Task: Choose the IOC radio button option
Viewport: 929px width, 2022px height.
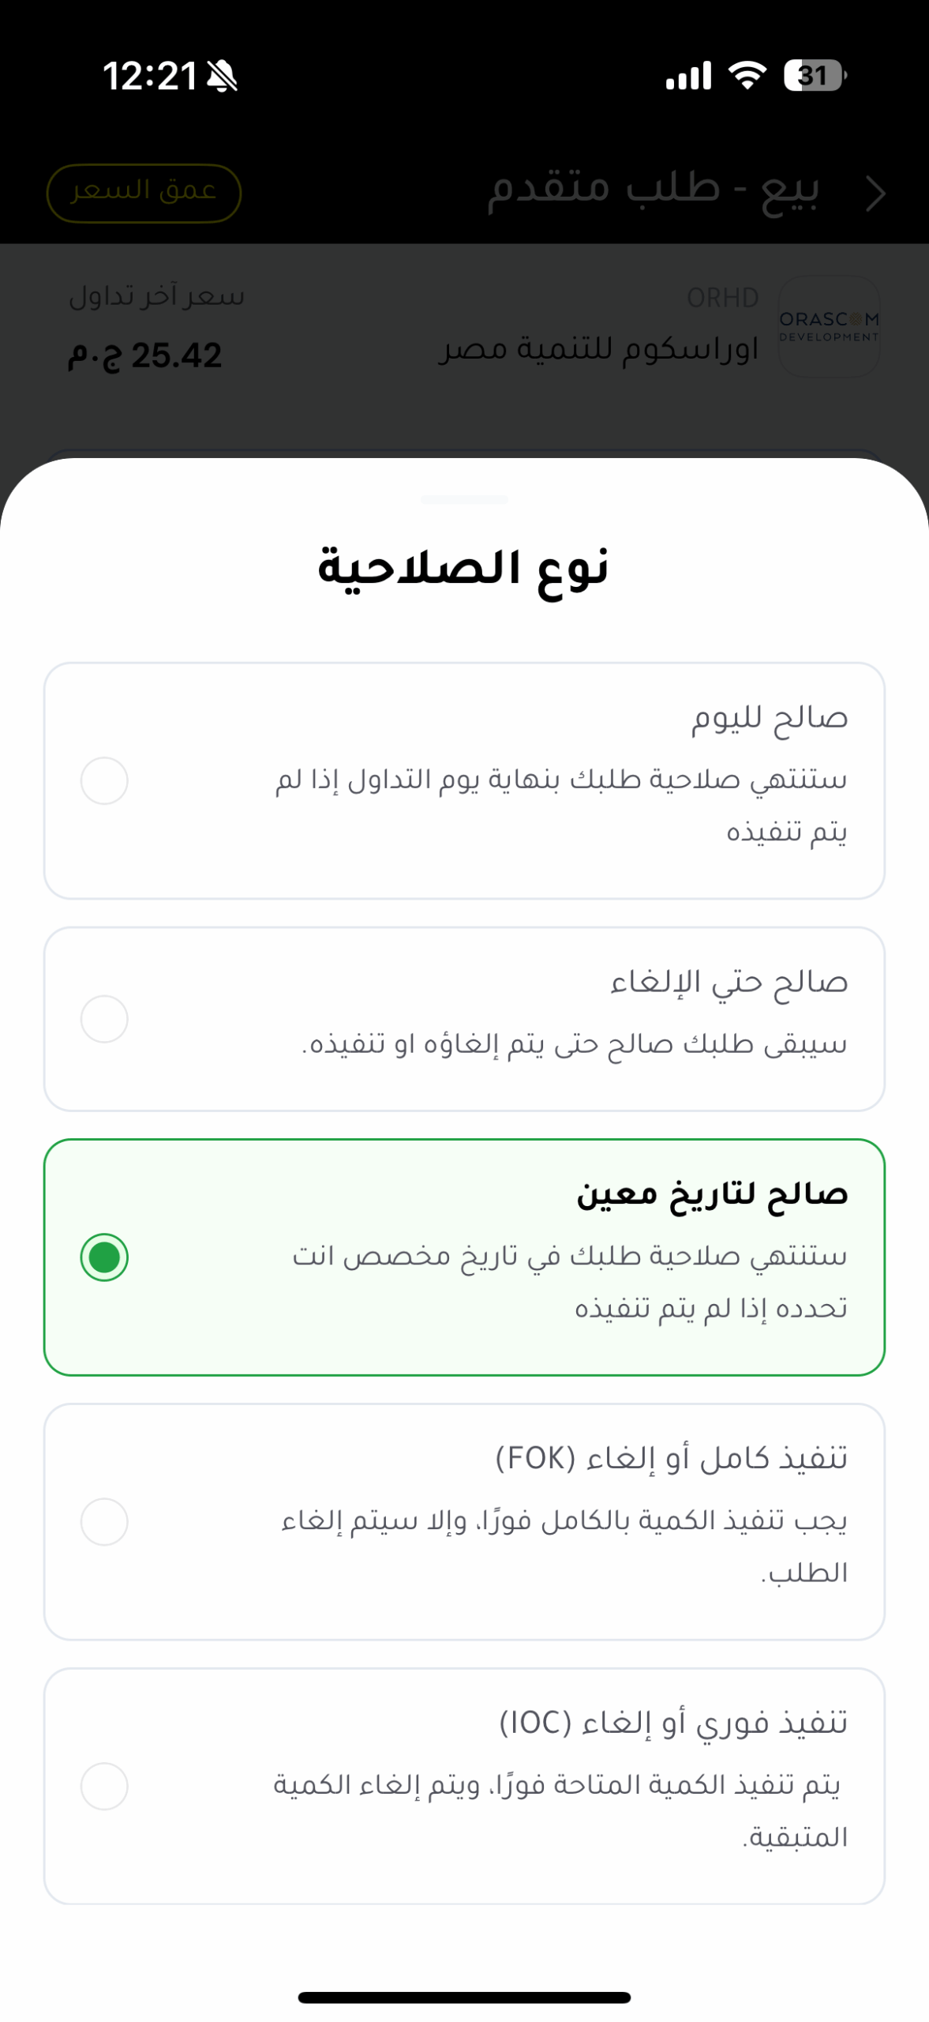Action: [x=104, y=1786]
